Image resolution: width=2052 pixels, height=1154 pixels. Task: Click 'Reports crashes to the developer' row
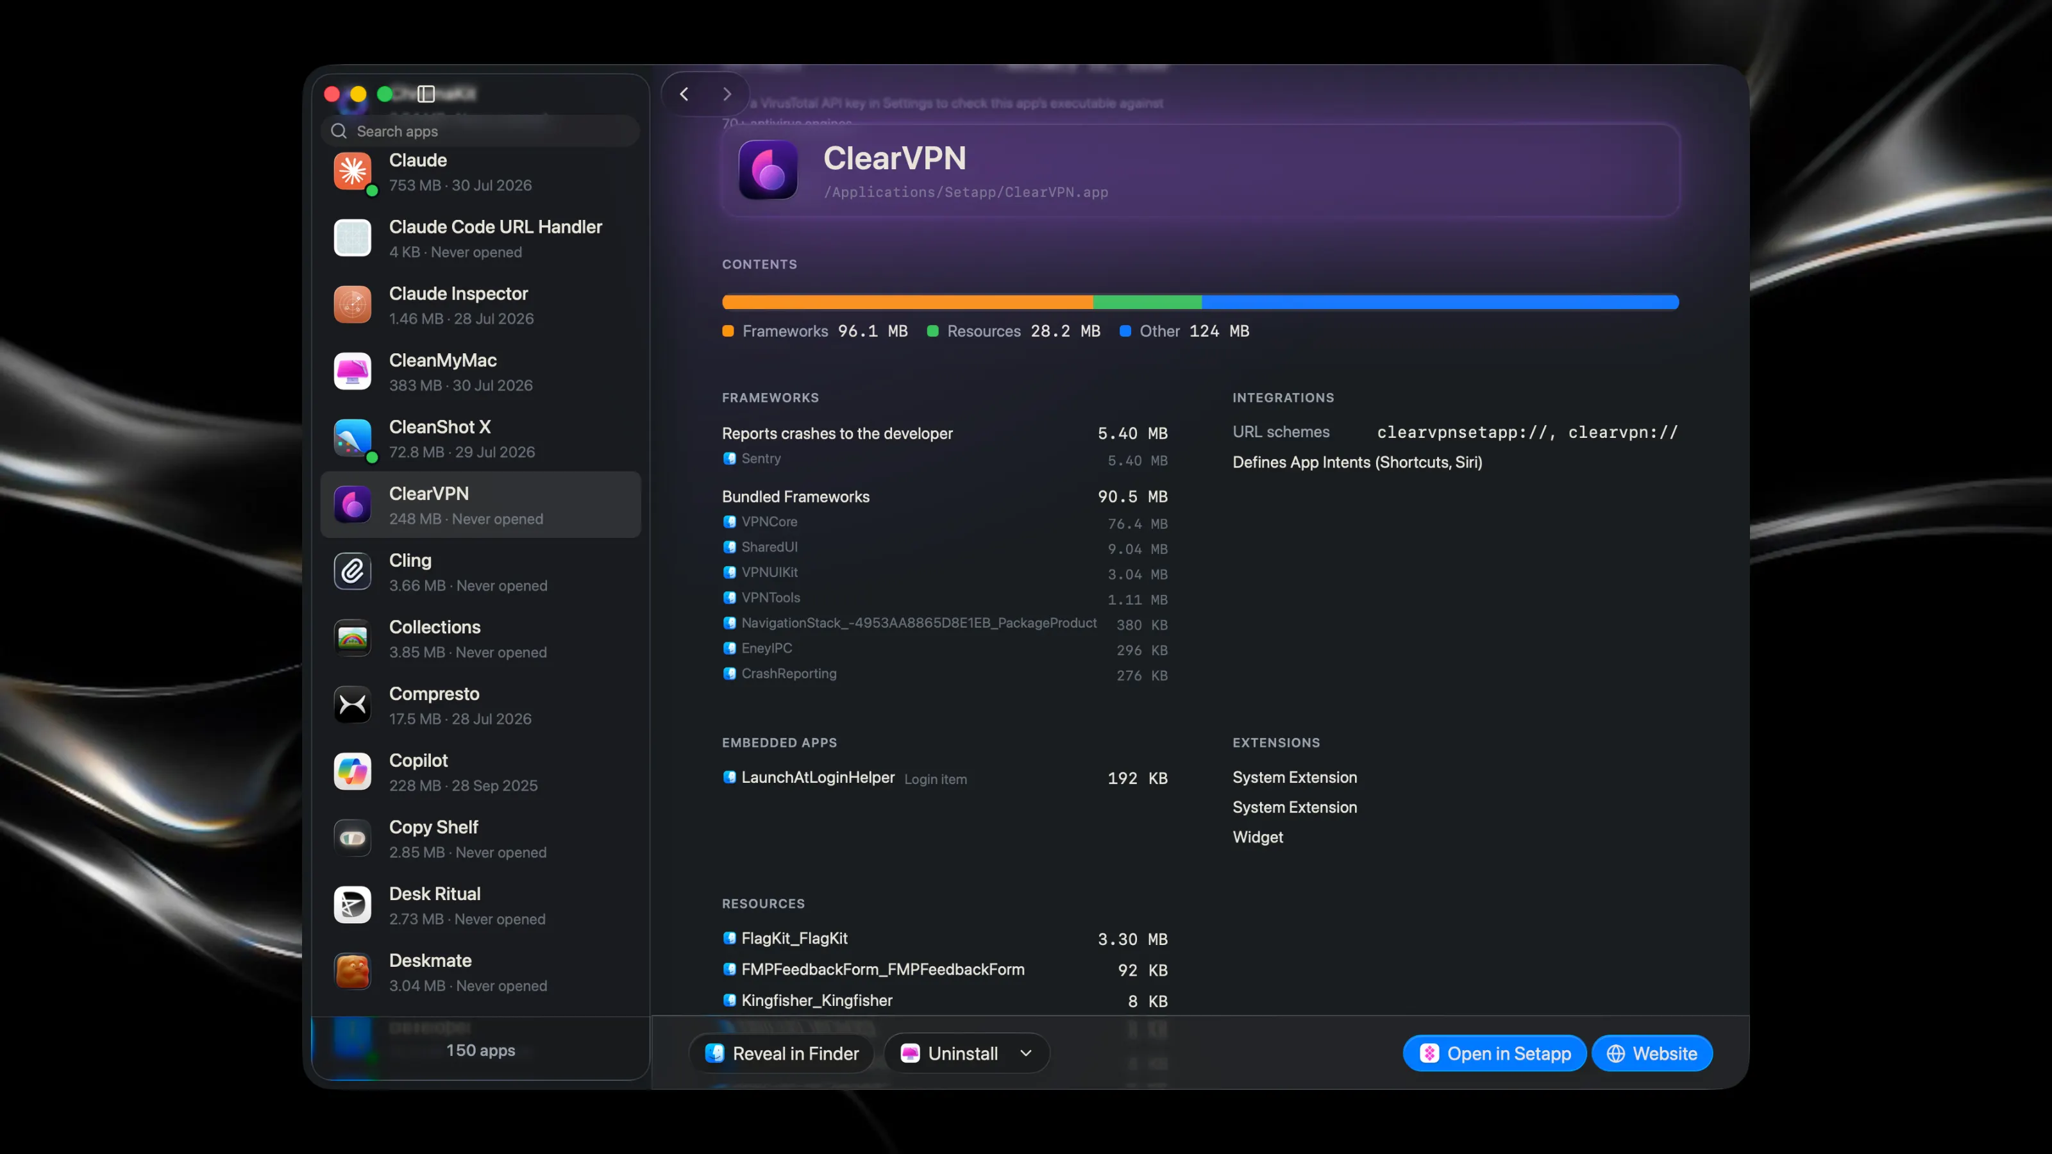click(x=945, y=433)
